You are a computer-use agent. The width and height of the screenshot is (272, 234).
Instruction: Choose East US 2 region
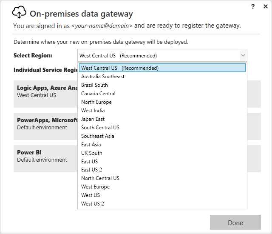click(x=92, y=170)
